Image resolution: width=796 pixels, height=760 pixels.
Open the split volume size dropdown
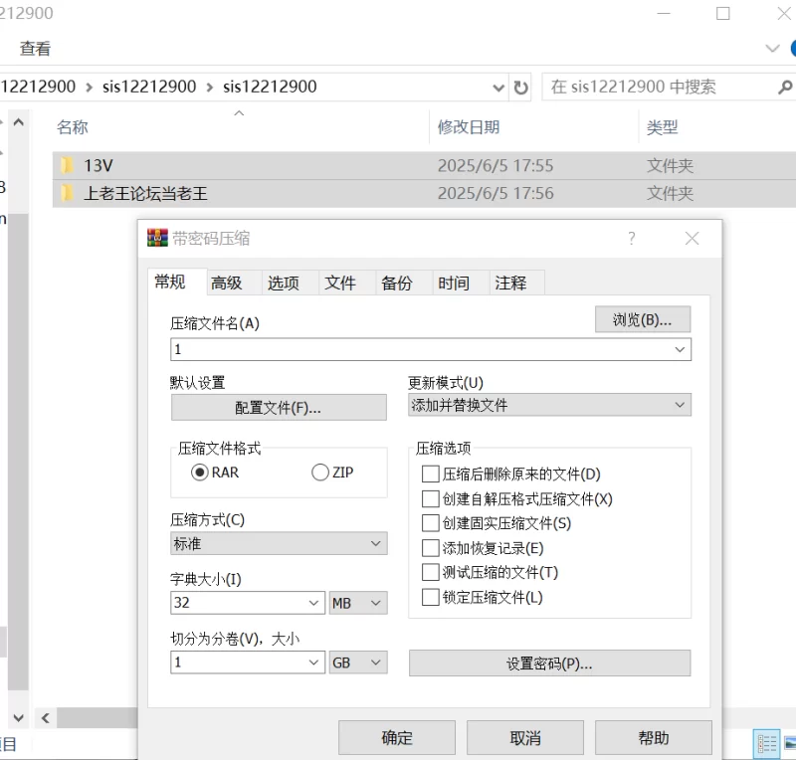pyautogui.click(x=313, y=663)
